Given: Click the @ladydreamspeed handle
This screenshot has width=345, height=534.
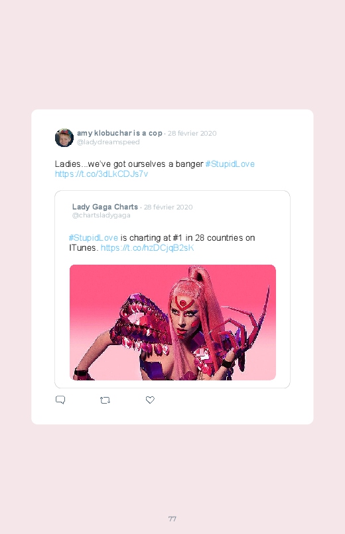Looking at the screenshot, I should point(108,142).
